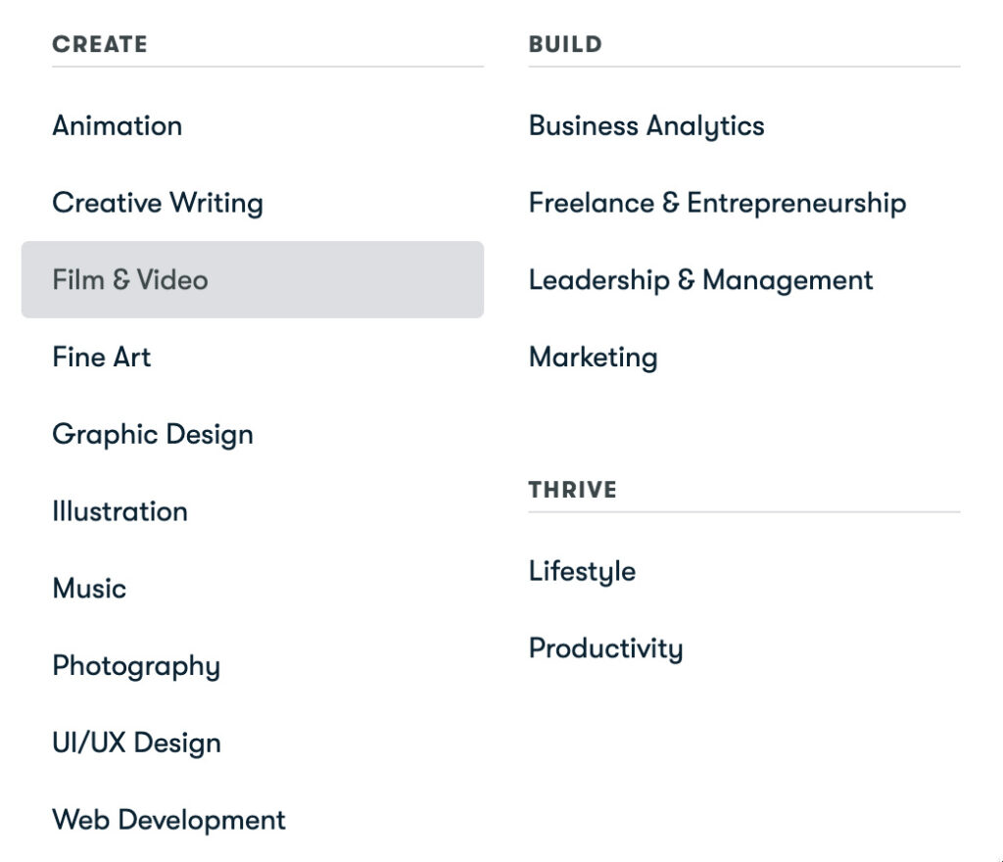
Task: Click the BUILD section header
Action: point(566,43)
